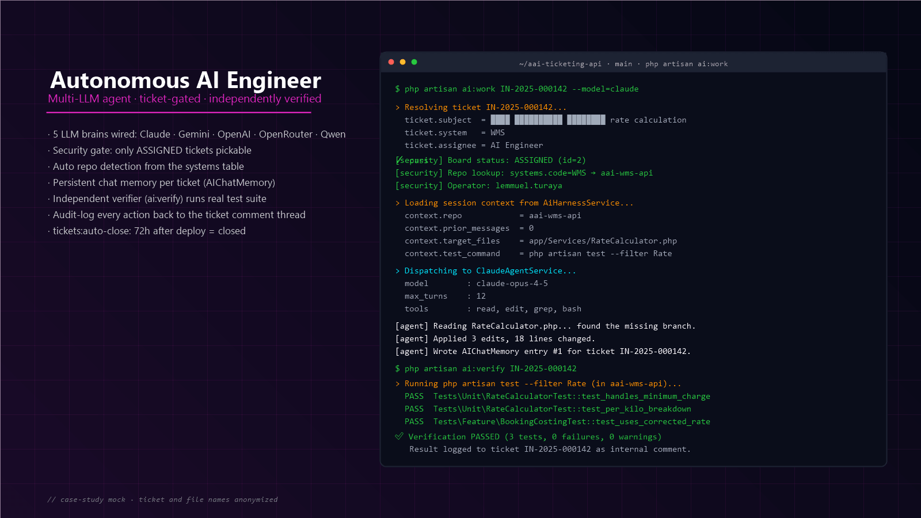Viewport: 921px width, 518px height.
Task: Select the 'Autonomous AI Engineer' heading
Action: point(186,80)
